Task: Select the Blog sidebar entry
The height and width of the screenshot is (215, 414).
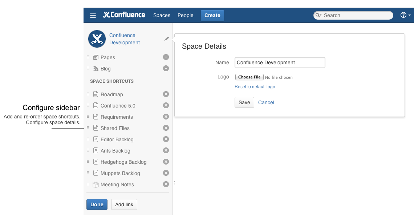Action: click(x=106, y=69)
